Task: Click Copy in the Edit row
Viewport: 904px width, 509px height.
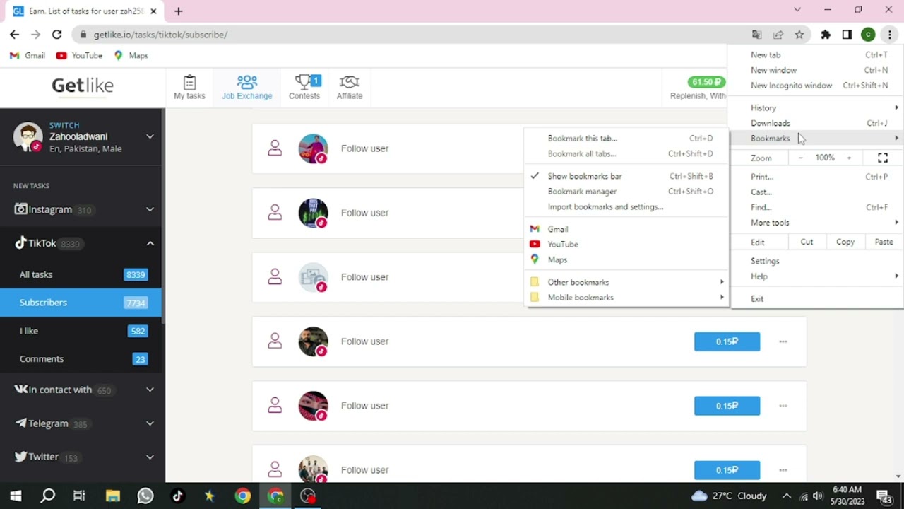Action: [845, 242]
